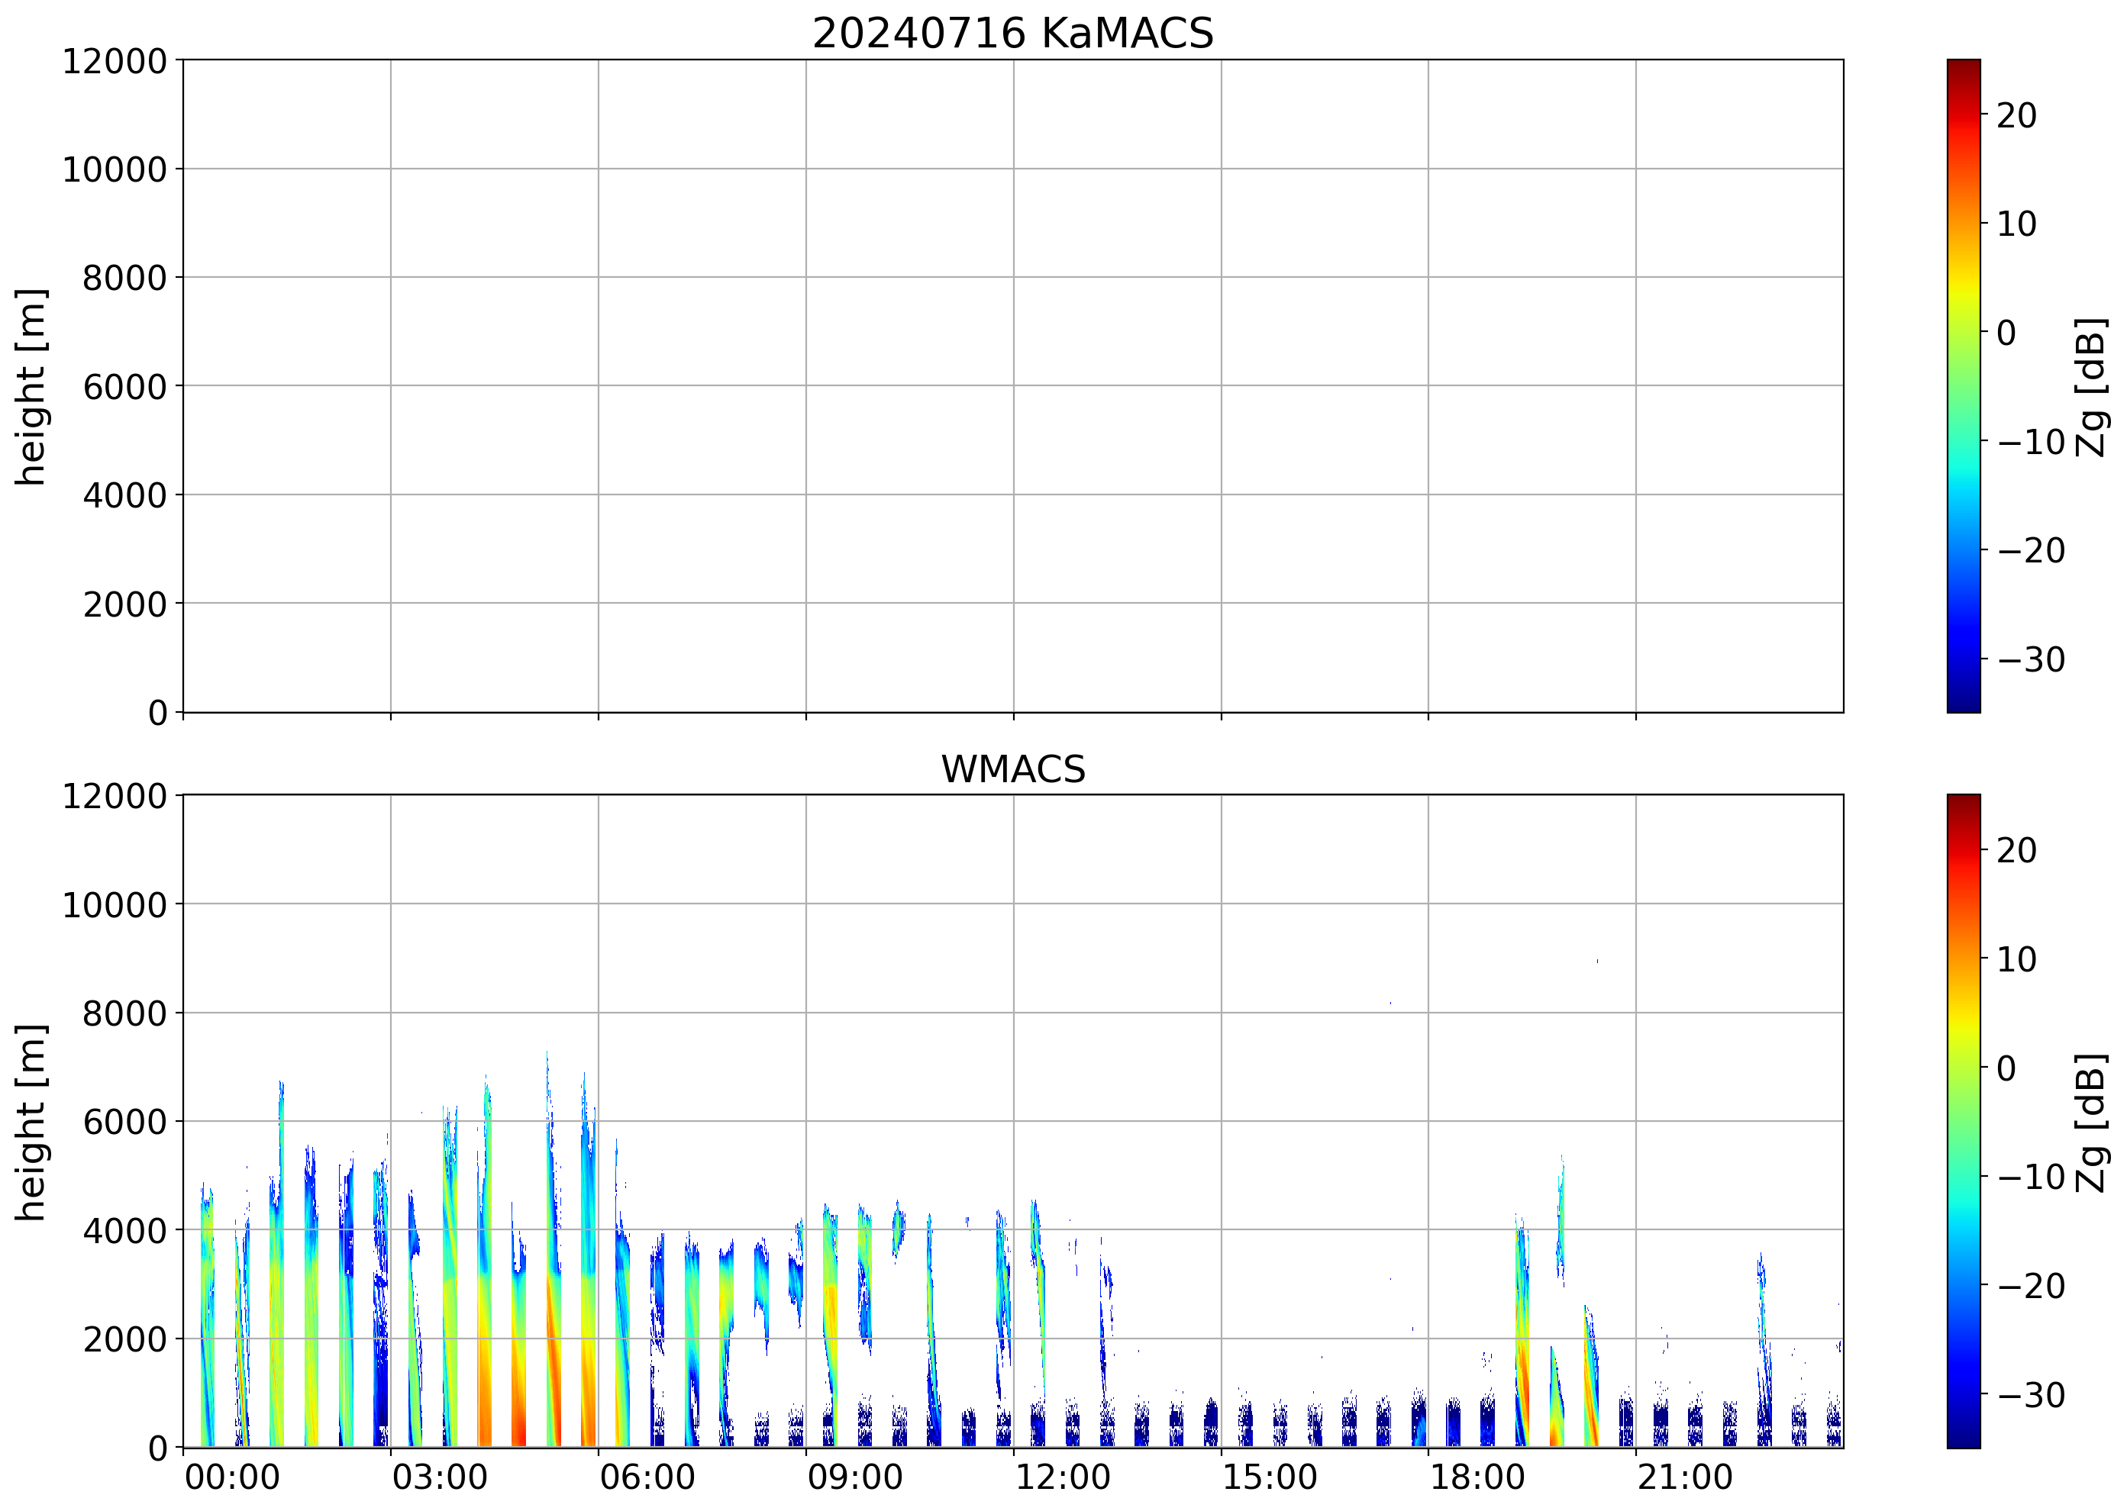Click the 0 tick on the top colorbar

pyautogui.click(x=2006, y=333)
